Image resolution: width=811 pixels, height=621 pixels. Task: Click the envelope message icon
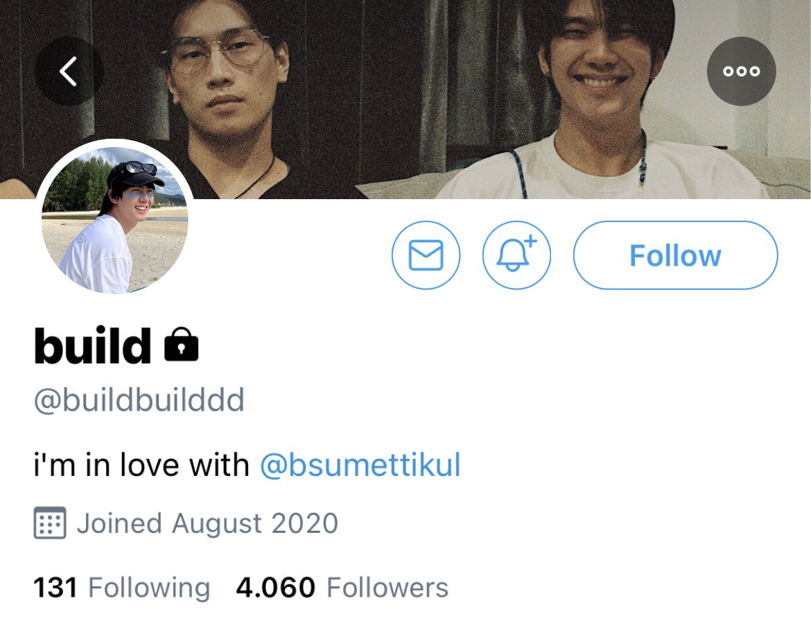(426, 255)
